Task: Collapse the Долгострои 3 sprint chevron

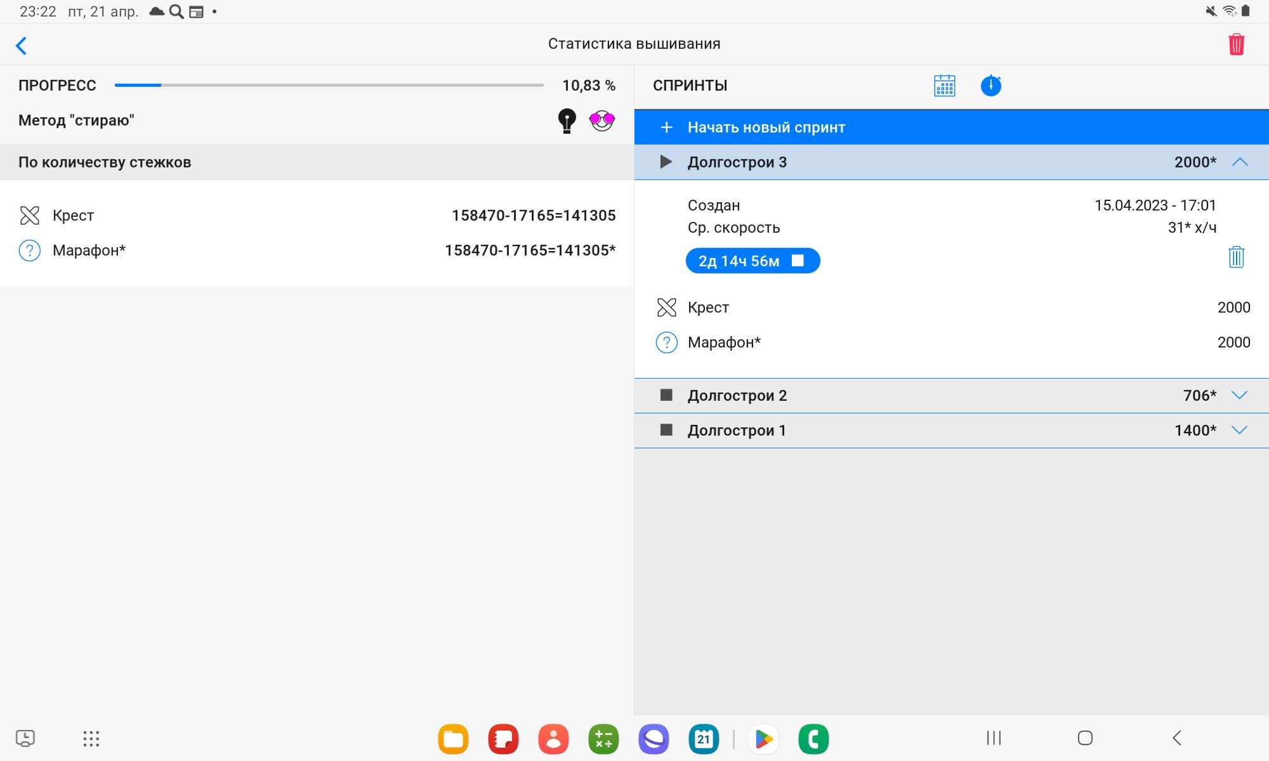Action: [x=1239, y=162]
